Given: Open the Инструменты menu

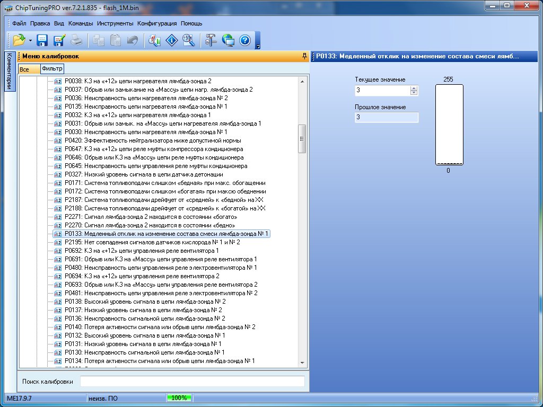Looking at the screenshot, I should pyautogui.click(x=115, y=23).
